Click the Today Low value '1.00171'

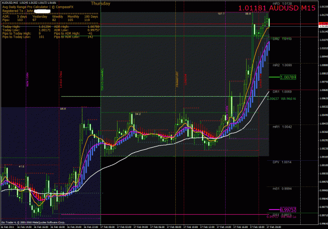pyautogui.click(x=45, y=30)
